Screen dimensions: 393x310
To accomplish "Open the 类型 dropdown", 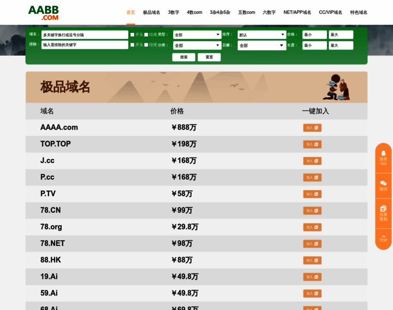I will click(197, 35).
